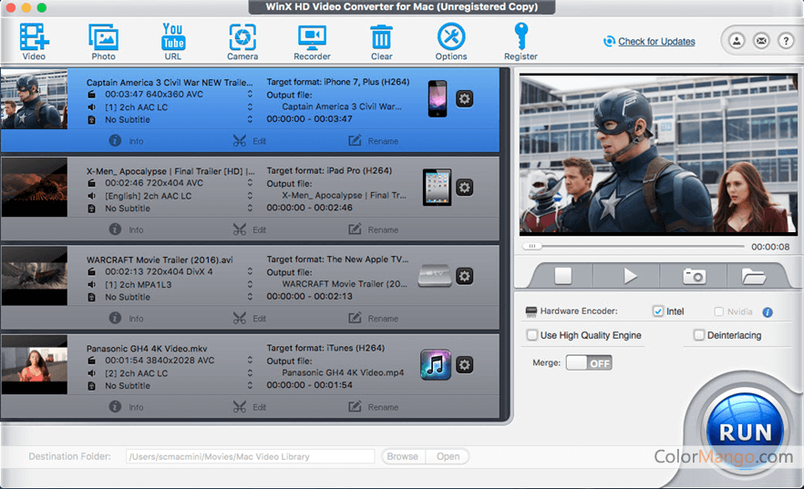
Task: Click the YouTube URL download icon
Action: pos(173,37)
